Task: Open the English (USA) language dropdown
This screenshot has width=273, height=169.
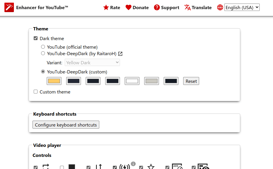Action: pyautogui.click(x=242, y=7)
